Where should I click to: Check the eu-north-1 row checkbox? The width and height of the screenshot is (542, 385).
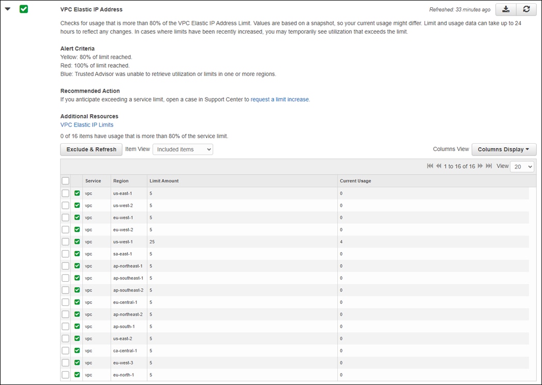click(x=65, y=375)
